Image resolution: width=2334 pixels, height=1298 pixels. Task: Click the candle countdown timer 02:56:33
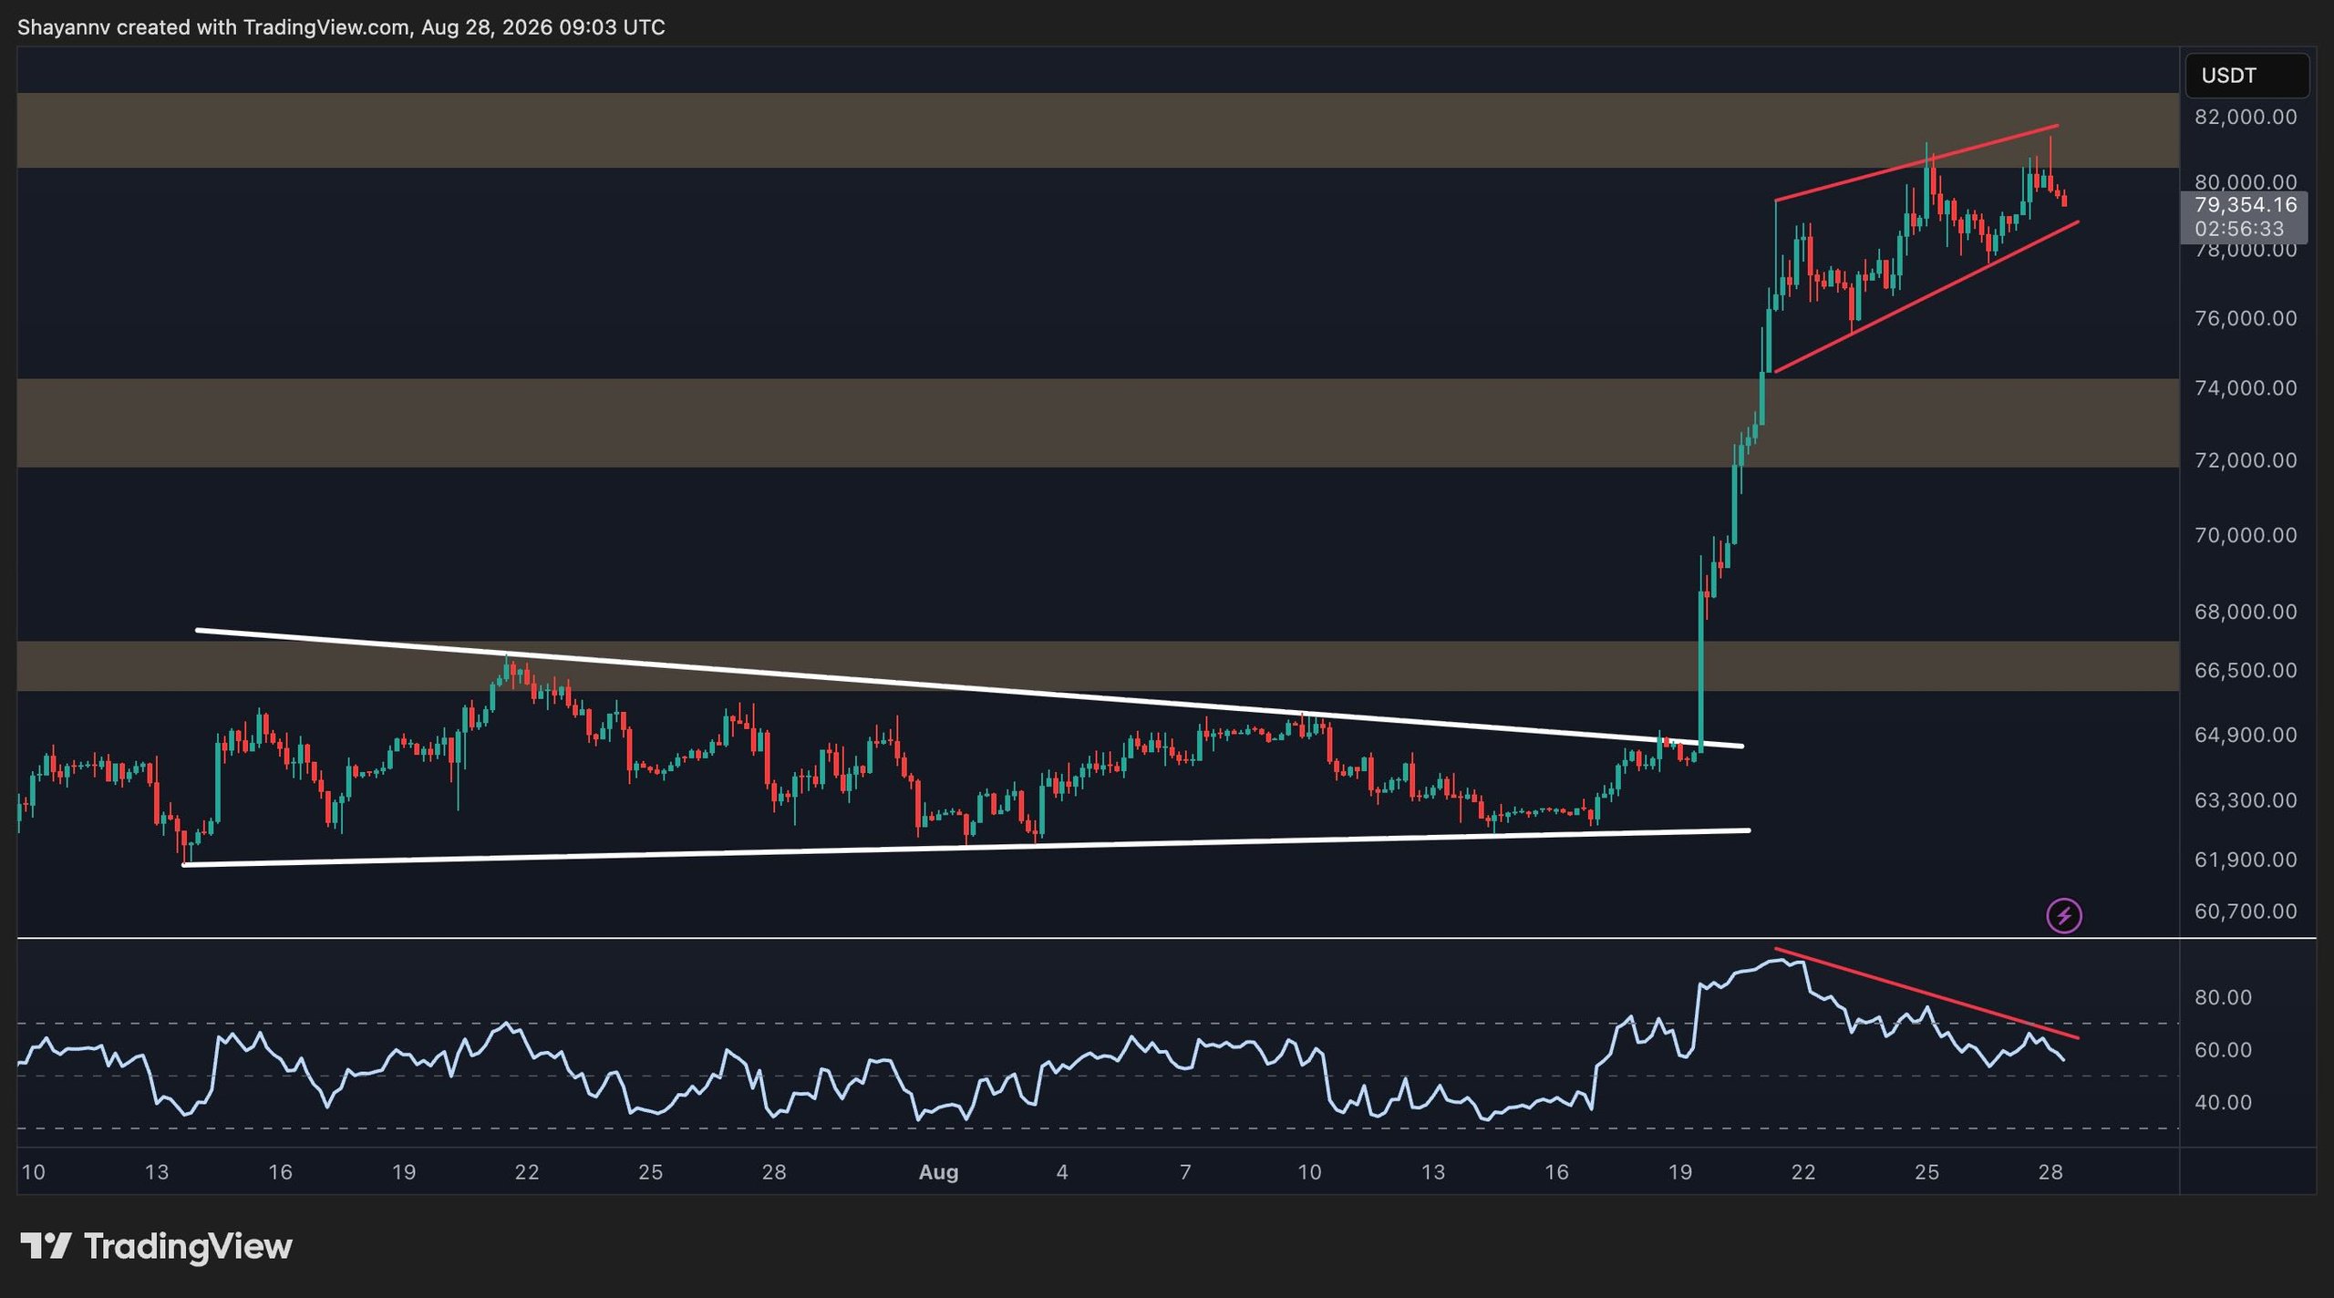tap(2239, 229)
